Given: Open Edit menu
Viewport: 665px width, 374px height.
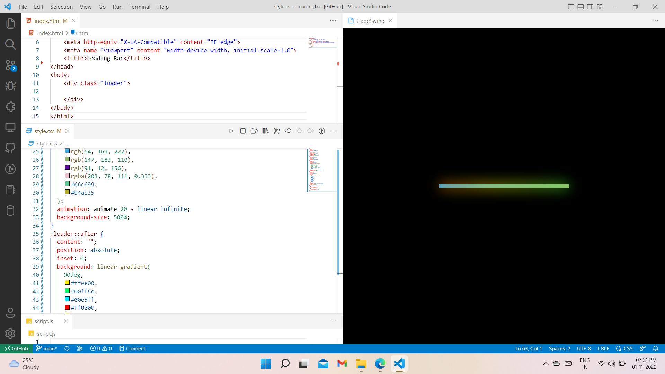Looking at the screenshot, I should click(x=38, y=7).
